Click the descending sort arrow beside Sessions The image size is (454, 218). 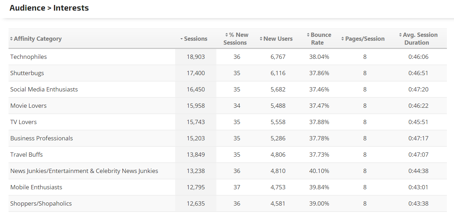pos(182,39)
